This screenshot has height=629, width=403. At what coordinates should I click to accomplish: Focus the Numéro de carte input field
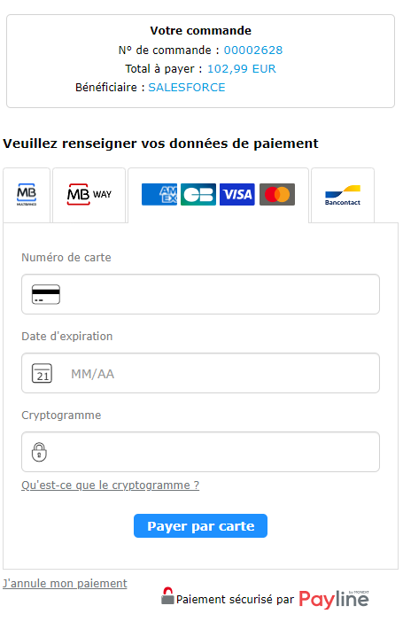point(200,294)
